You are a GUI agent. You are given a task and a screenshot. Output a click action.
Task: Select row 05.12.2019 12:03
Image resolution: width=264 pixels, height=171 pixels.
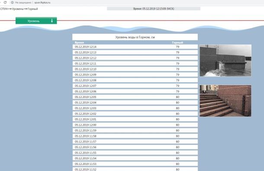click(x=135, y=108)
